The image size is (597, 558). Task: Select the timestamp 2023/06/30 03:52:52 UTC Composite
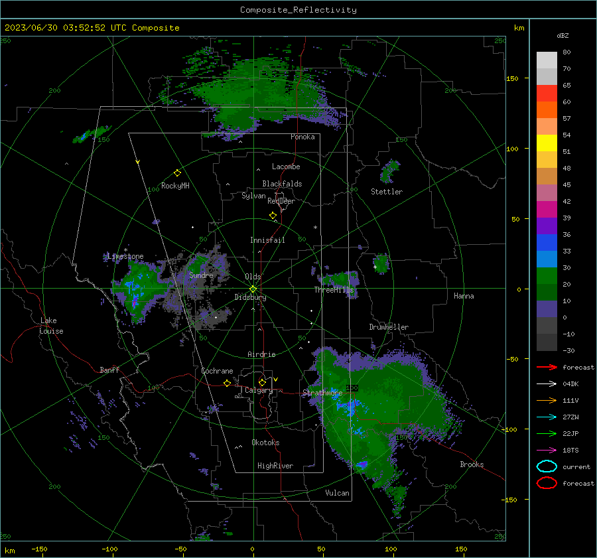[x=92, y=28]
